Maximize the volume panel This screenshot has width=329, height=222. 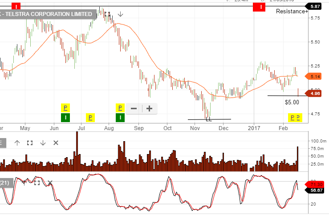[30, 143]
